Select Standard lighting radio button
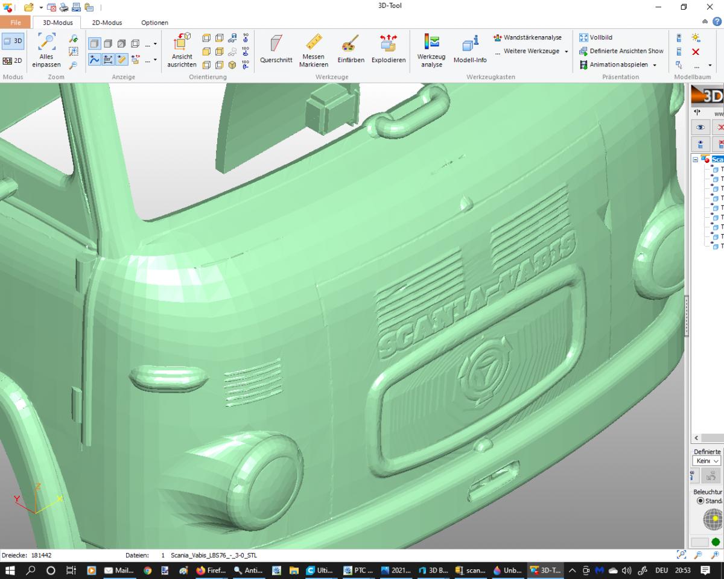Viewport: 724px width, 579px height. pos(700,501)
